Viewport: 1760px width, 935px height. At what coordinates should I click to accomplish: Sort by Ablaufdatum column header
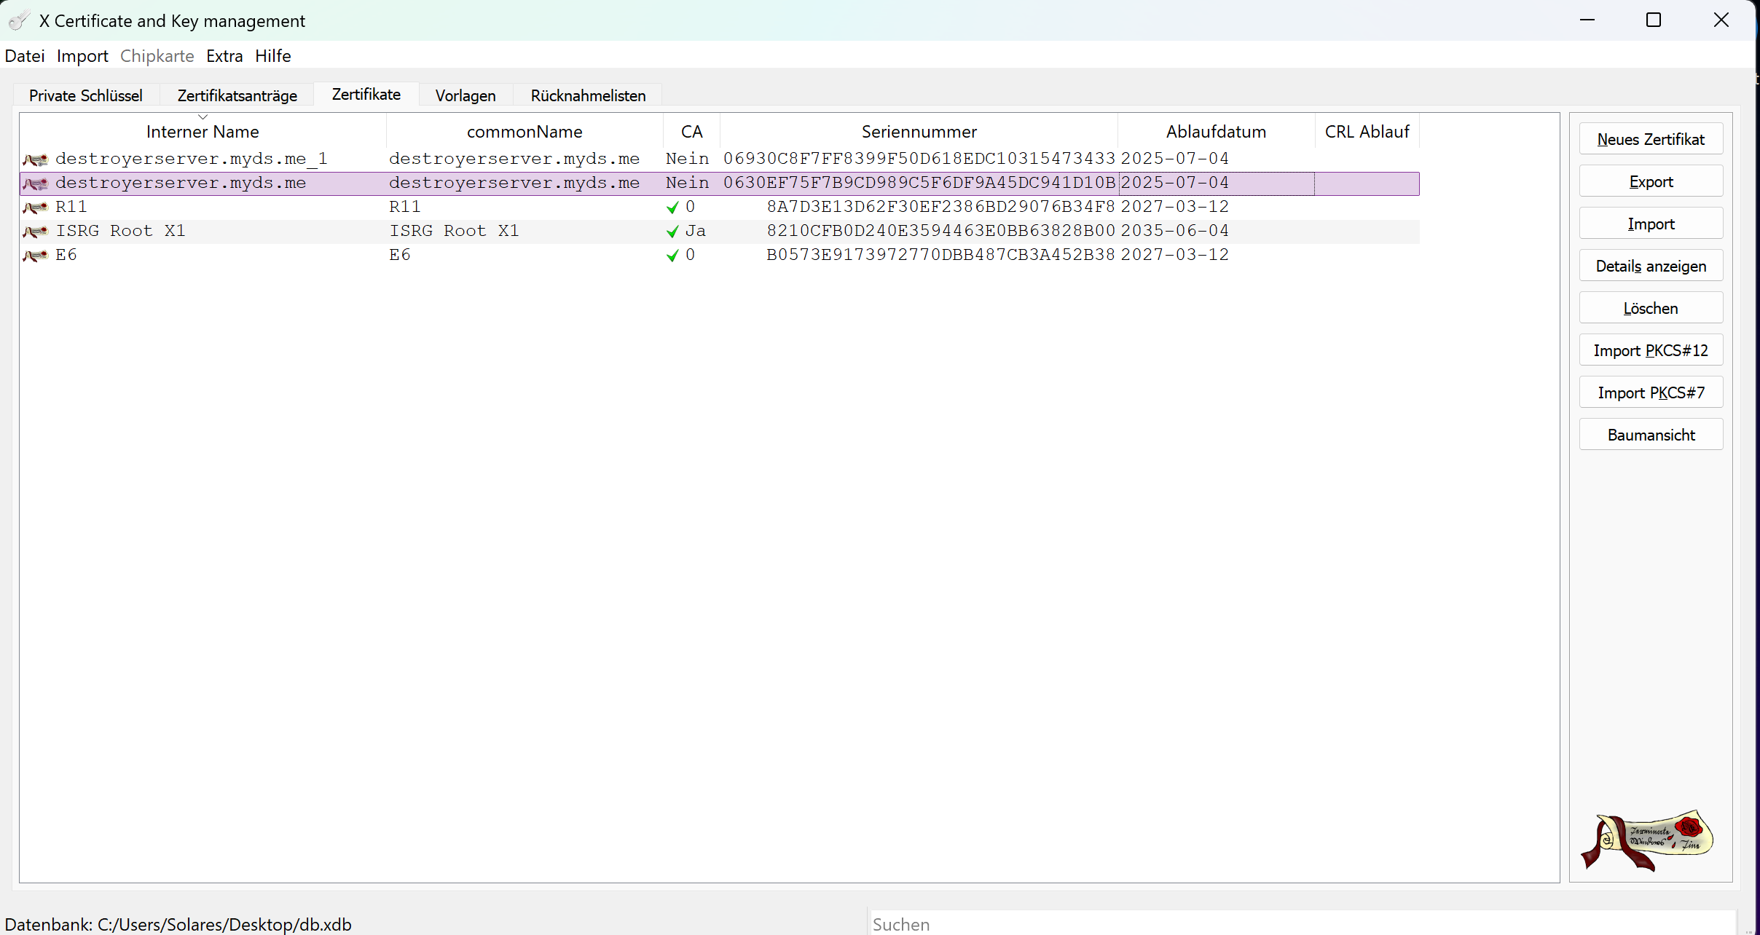(1217, 132)
